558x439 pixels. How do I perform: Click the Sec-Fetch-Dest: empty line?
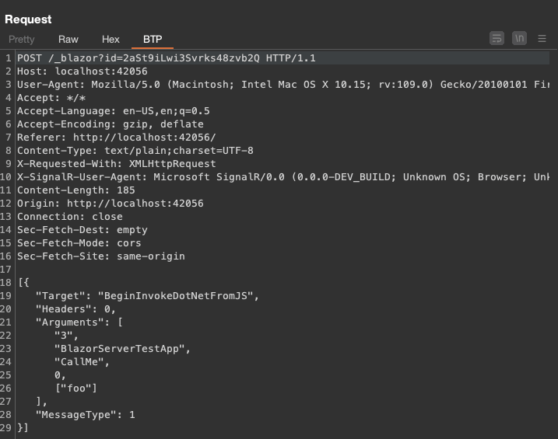click(x=82, y=230)
